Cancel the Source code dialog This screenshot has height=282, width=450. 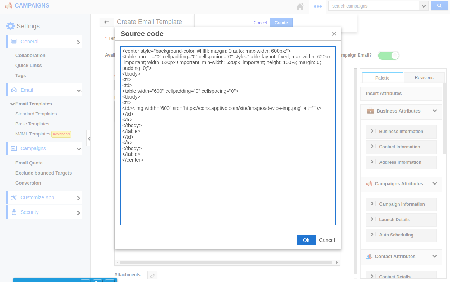(327, 240)
